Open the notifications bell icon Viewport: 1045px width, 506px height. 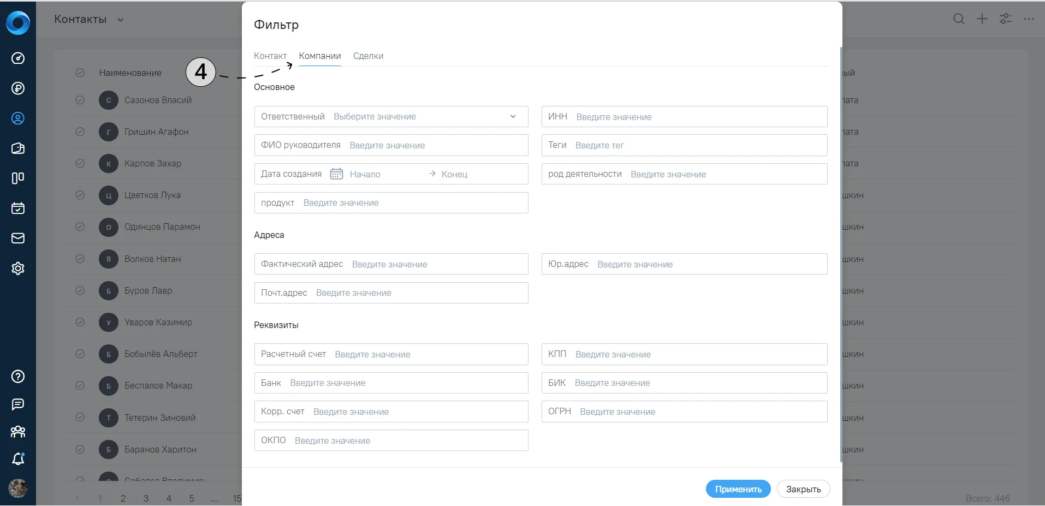pos(18,459)
